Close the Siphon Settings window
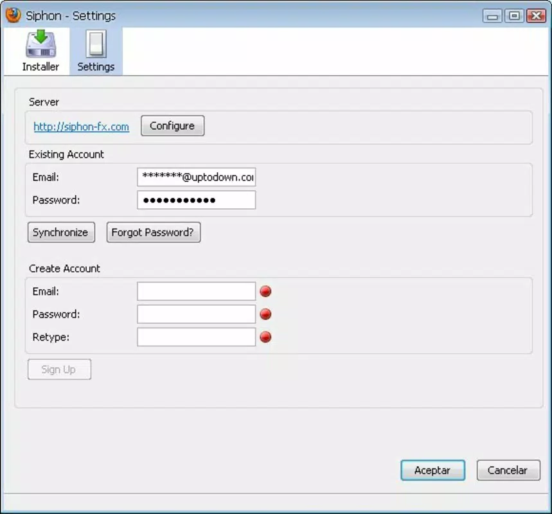This screenshot has width=552, height=514. (536, 16)
